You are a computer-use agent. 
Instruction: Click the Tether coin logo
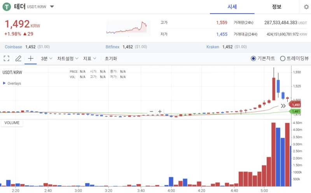tap(7, 7)
